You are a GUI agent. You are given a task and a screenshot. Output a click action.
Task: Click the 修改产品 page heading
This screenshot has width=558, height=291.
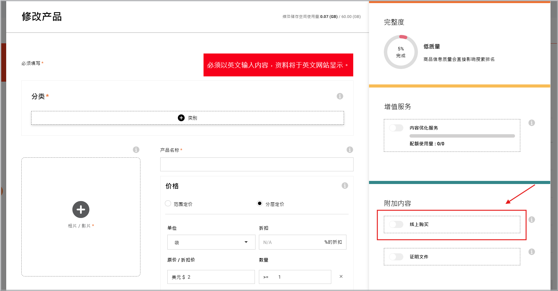(42, 16)
